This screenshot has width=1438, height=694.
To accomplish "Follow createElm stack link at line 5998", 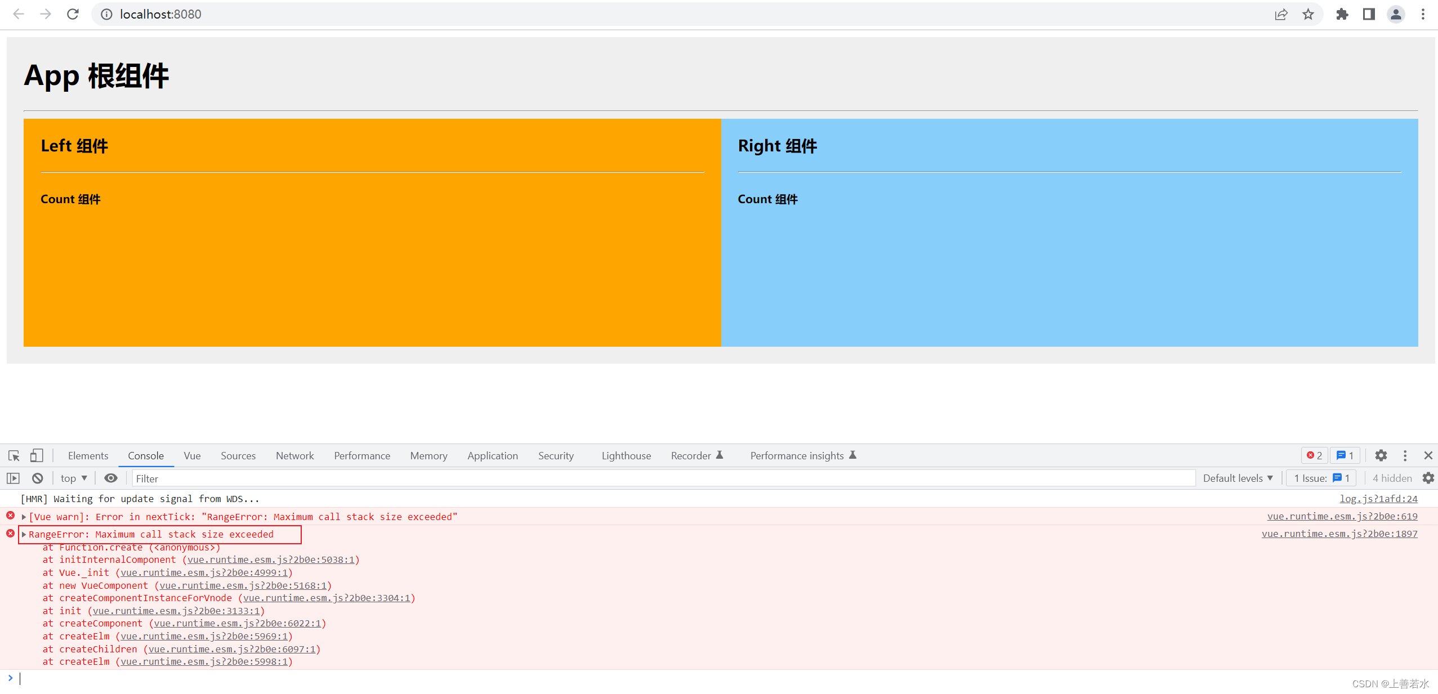I will pos(204,661).
